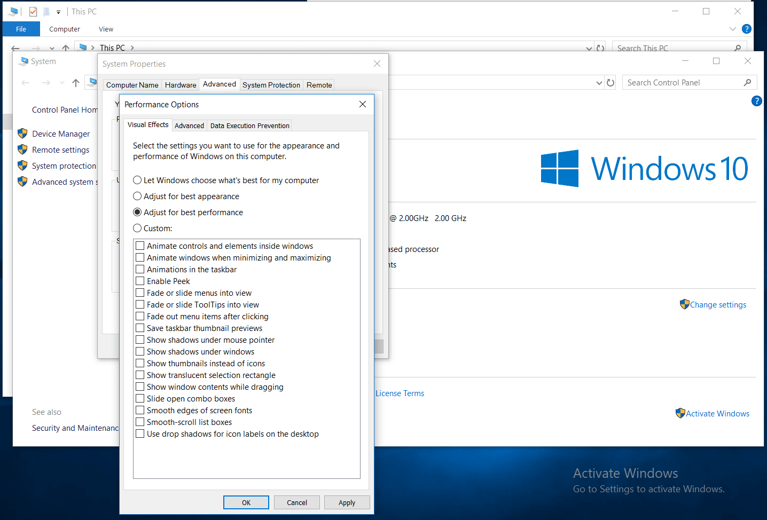Click the Device Manager shield icon

coord(22,133)
